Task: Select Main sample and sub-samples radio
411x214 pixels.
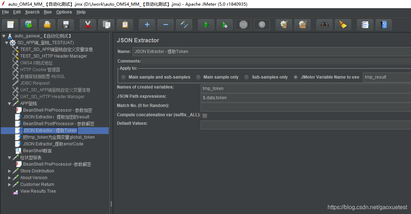Action: (123, 77)
